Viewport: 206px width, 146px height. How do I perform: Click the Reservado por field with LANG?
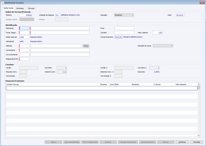click(24, 37)
